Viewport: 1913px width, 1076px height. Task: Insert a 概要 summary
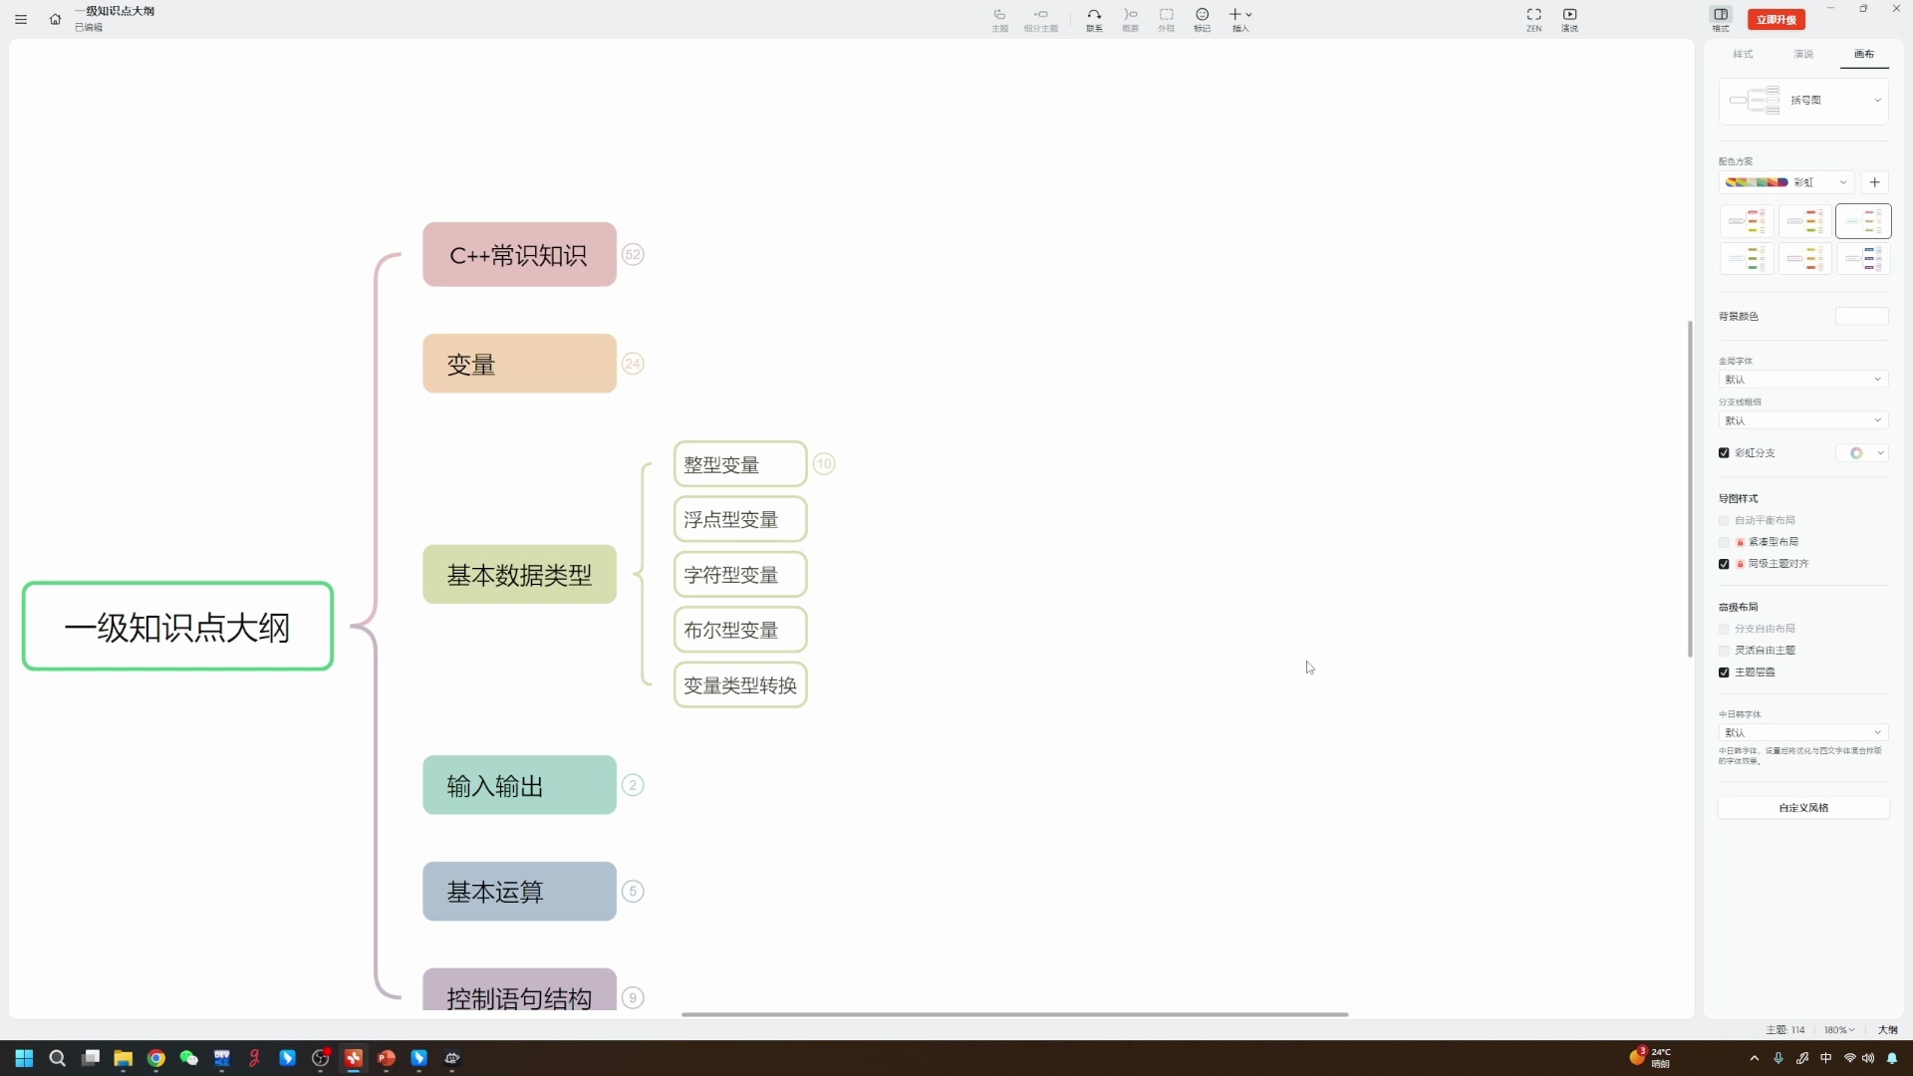(x=1130, y=20)
